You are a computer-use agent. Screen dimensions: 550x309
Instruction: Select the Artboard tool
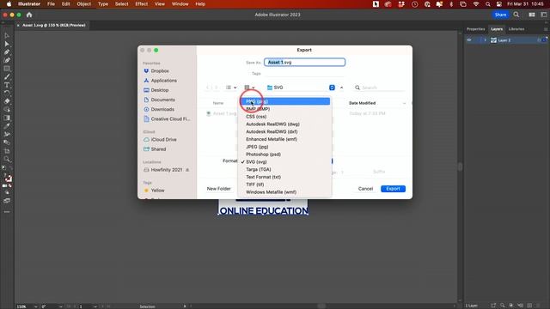click(7, 151)
